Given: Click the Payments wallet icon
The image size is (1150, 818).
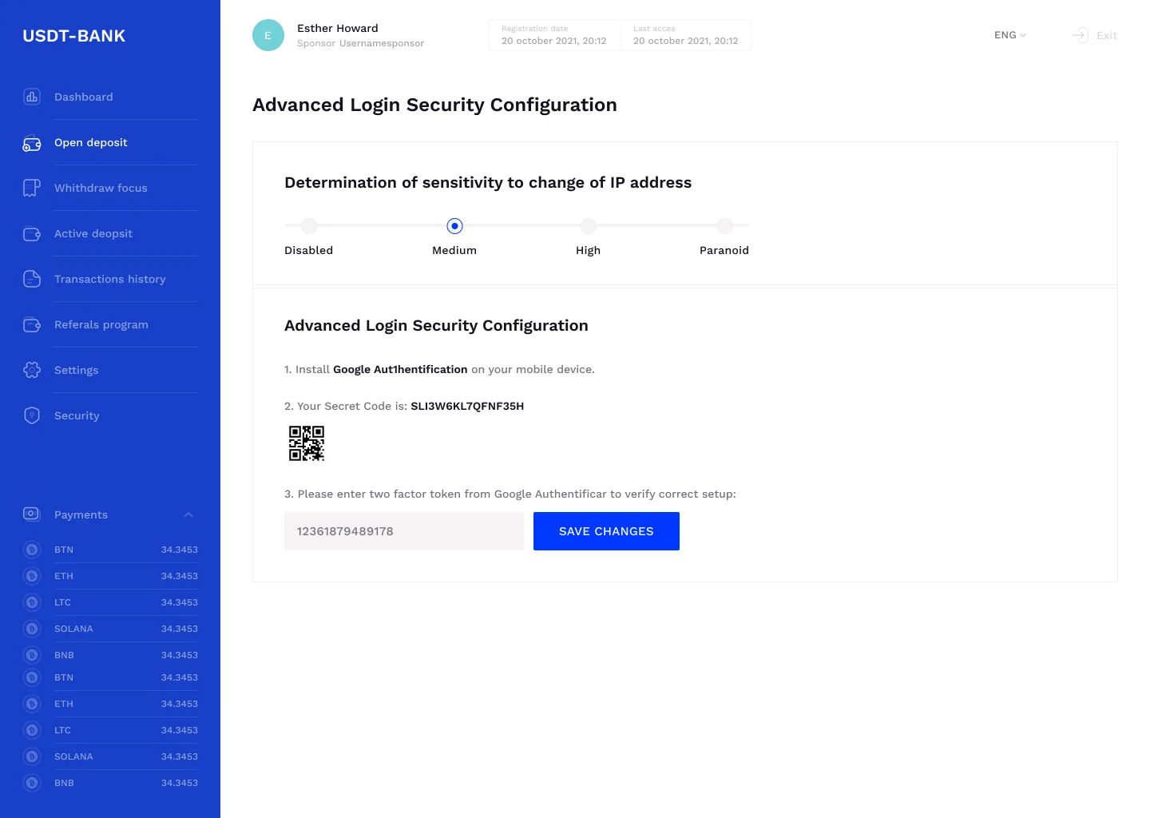Looking at the screenshot, I should (x=32, y=514).
